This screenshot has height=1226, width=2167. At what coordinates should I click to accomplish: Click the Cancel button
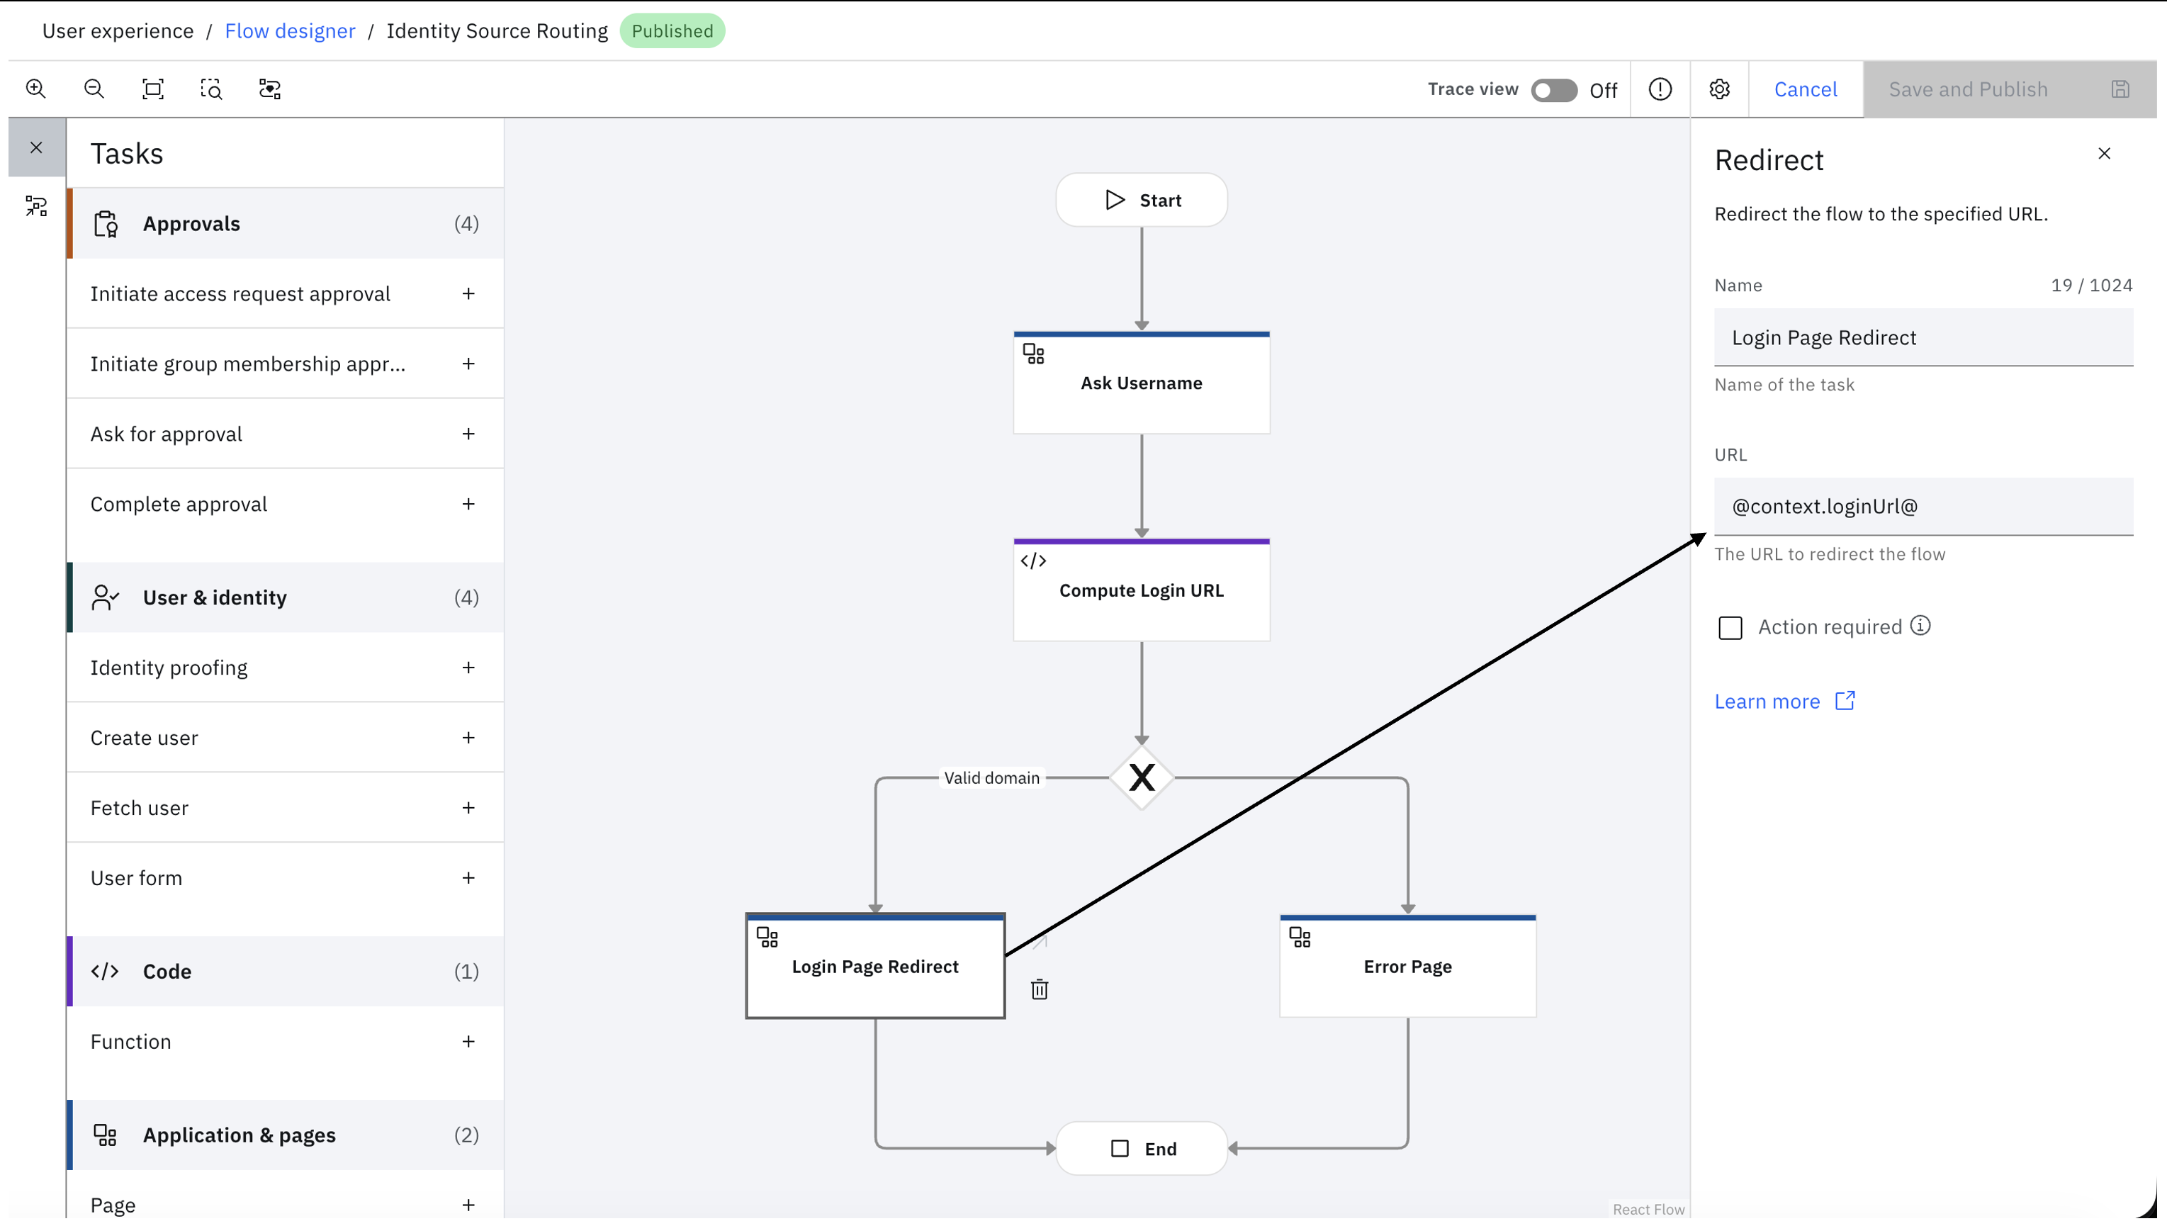pyautogui.click(x=1806, y=89)
